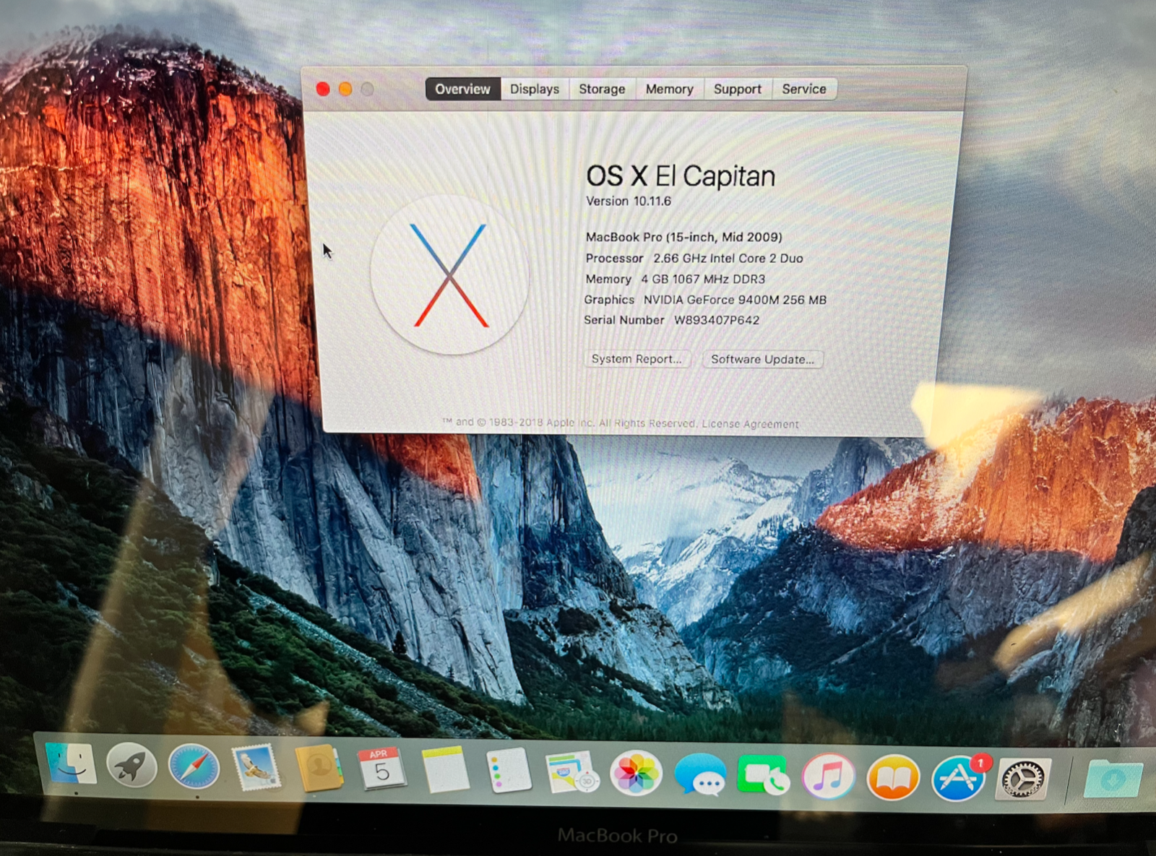Click the System Report... button
Image resolution: width=1156 pixels, height=856 pixels.
(637, 359)
